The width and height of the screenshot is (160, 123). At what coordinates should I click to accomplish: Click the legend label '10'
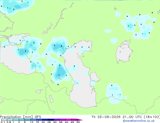coord(32,122)
